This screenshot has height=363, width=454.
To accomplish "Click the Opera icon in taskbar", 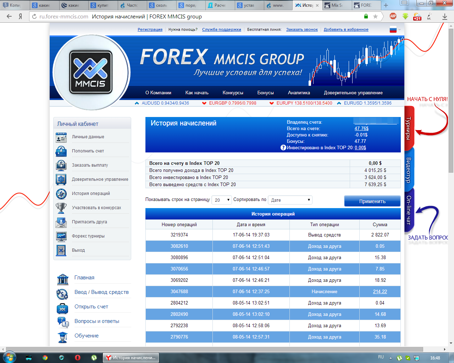I will [78, 358].
